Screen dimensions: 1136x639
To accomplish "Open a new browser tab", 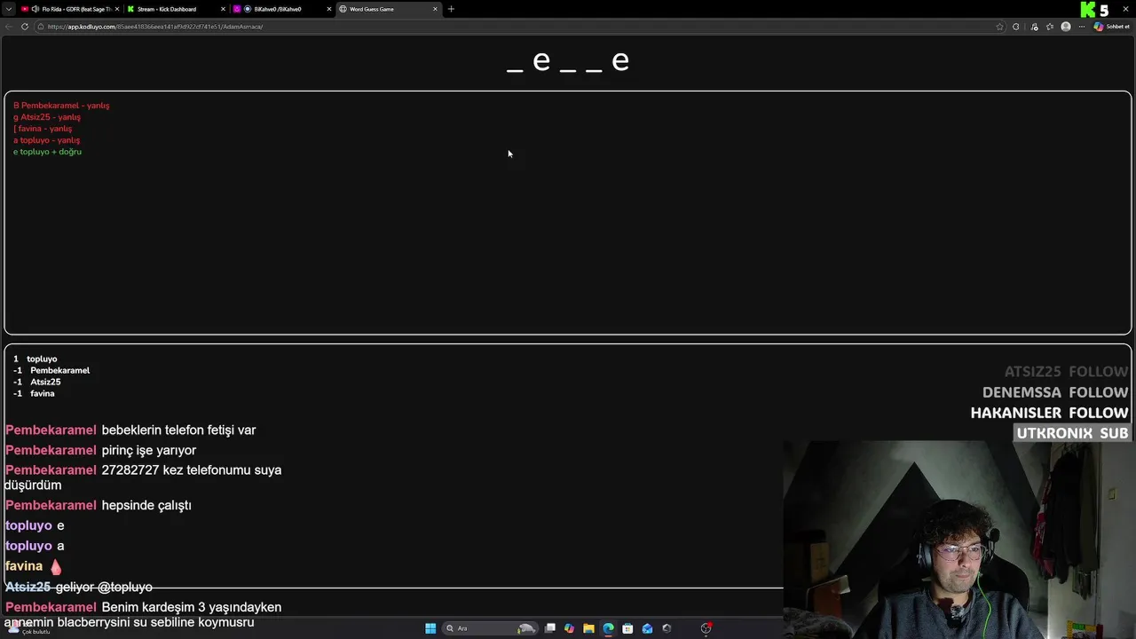I will (x=451, y=9).
